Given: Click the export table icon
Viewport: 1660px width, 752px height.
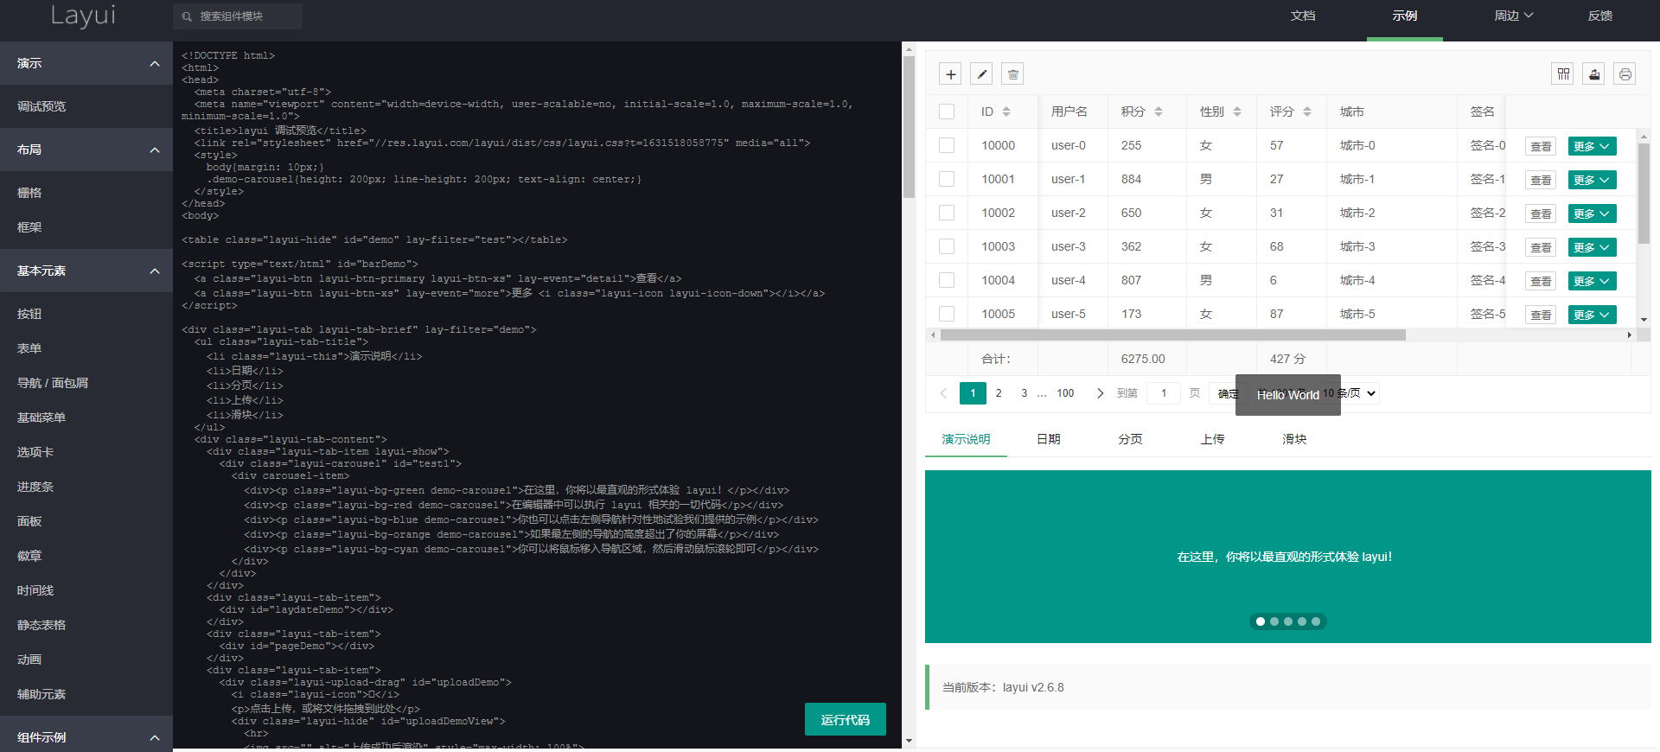Looking at the screenshot, I should (1593, 74).
